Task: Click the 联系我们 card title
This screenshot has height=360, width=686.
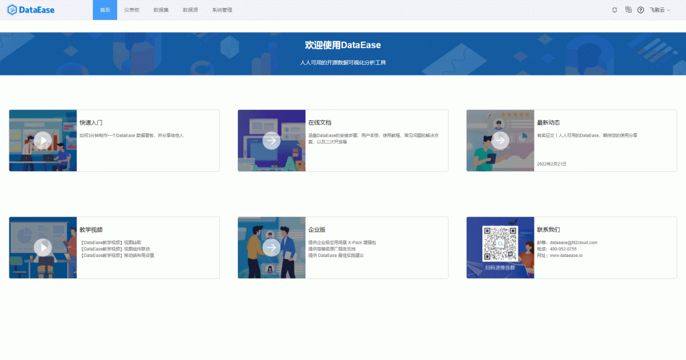Action: [x=549, y=230]
